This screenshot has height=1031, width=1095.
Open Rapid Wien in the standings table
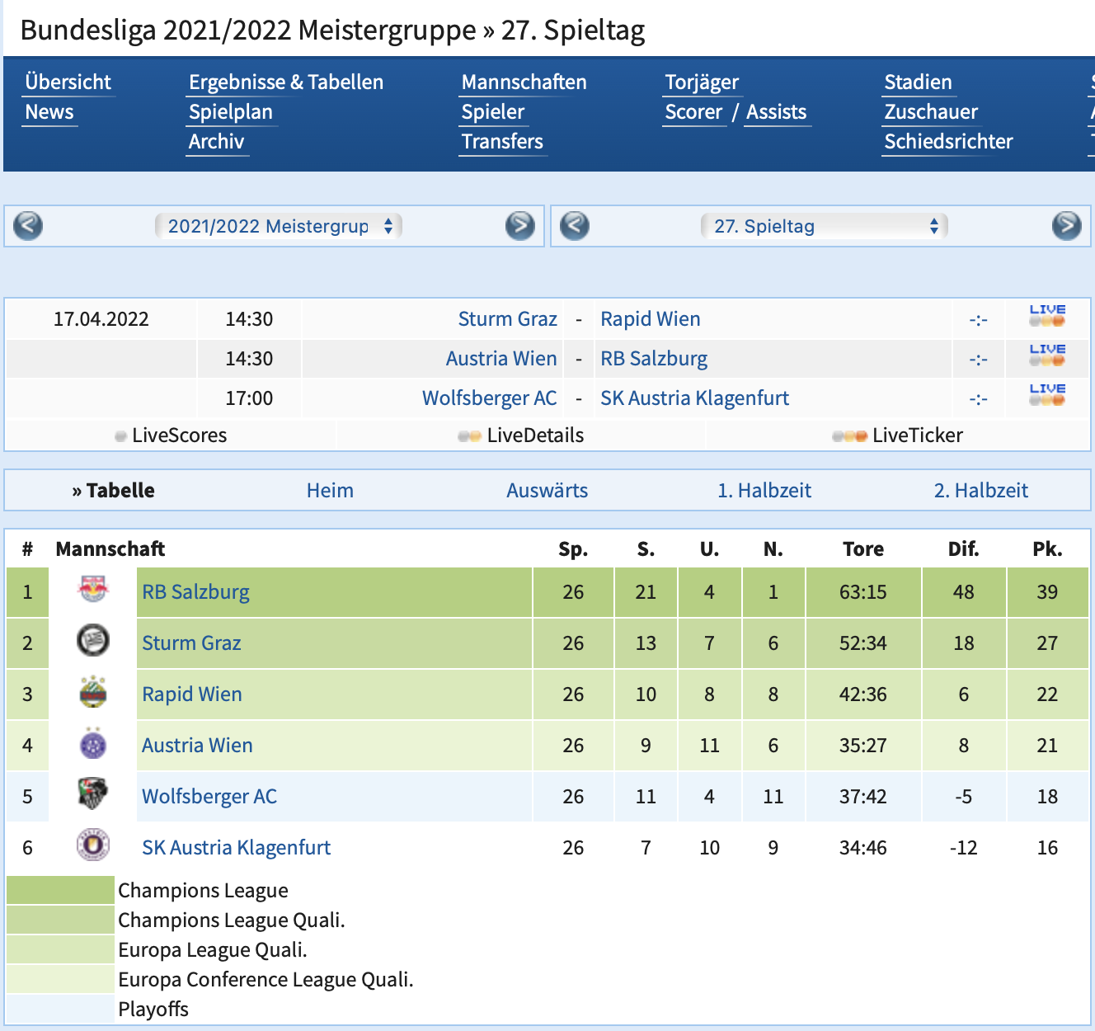pos(192,694)
